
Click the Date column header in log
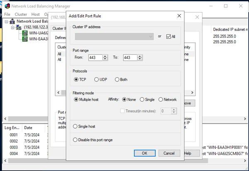click(x=34, y=128)
